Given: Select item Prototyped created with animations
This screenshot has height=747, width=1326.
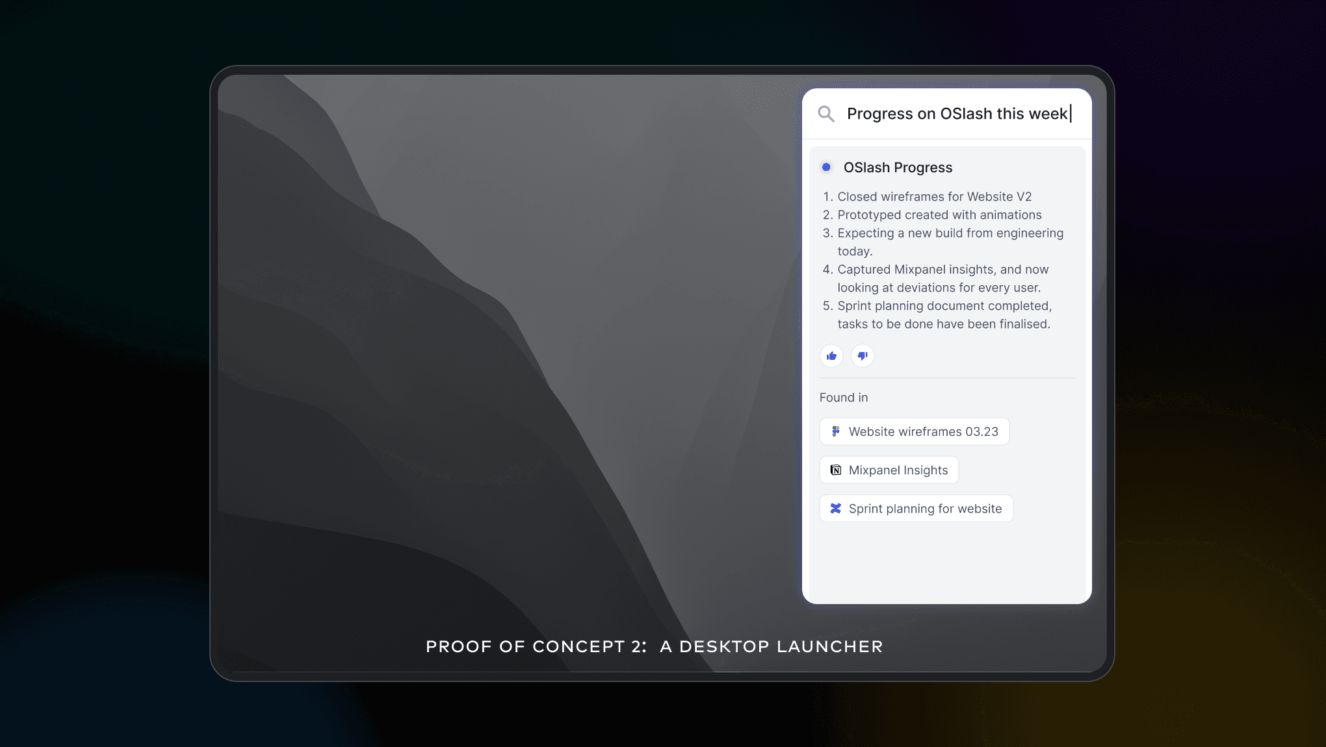Looking at the screenshot, I should tap(939, 215).
